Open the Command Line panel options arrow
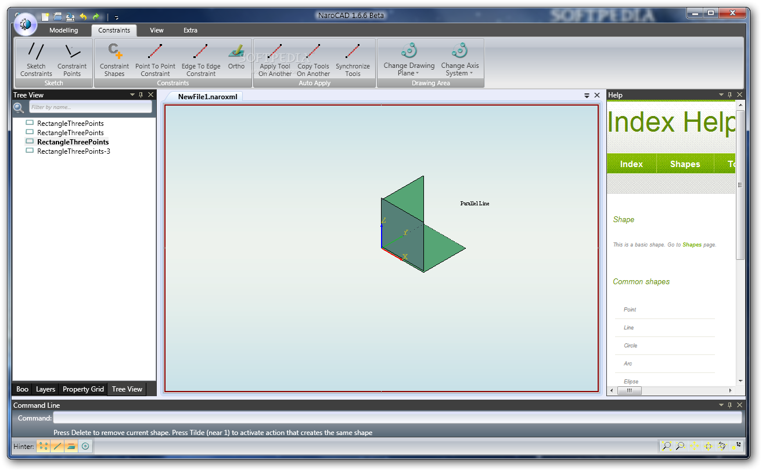Image resolution: width=762 pixels, height=471 pixels. tap(721, 405)
